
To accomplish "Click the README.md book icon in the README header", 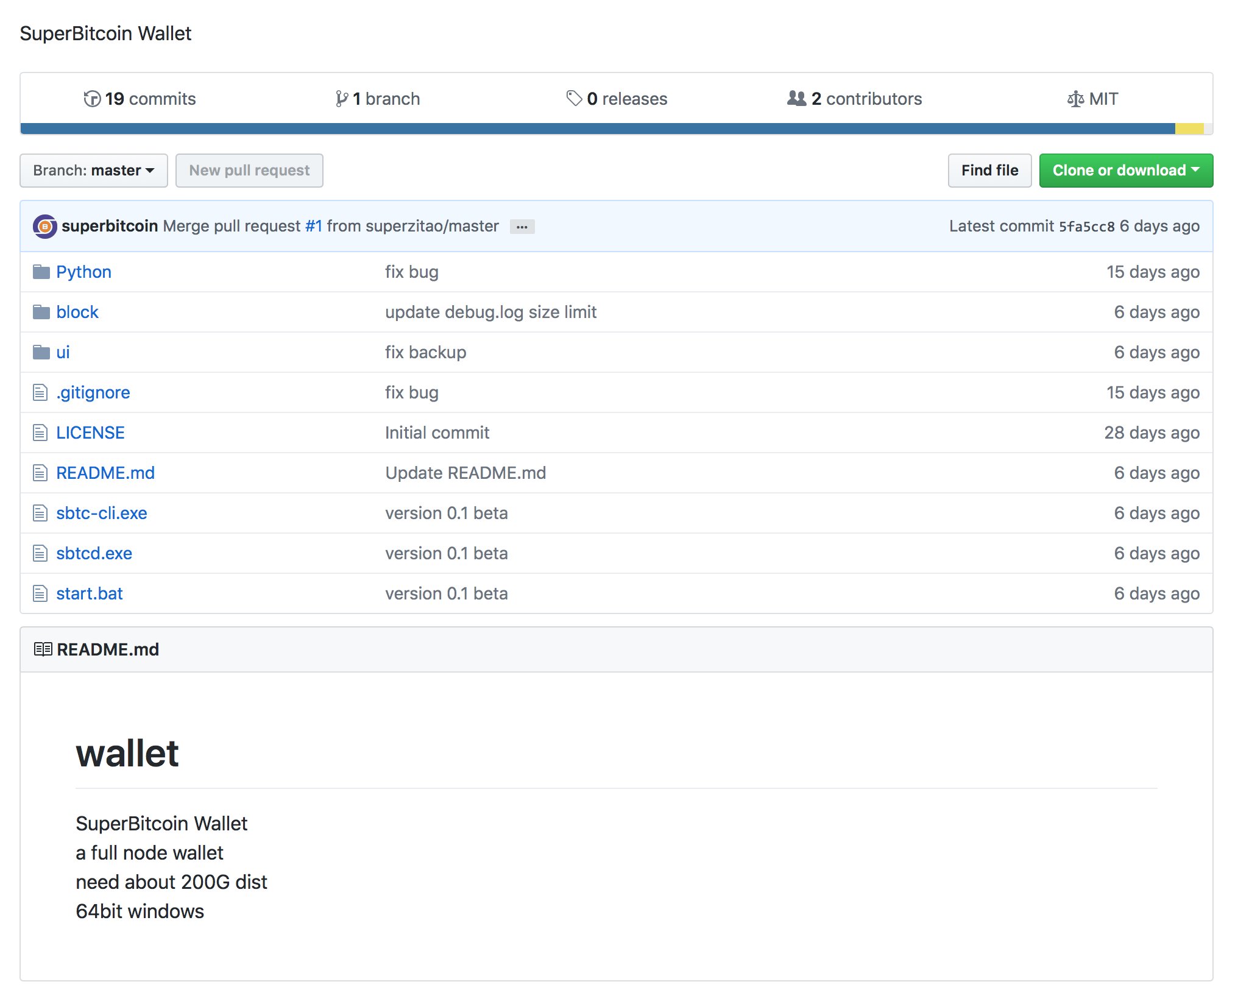I will click(x=43, y=649).
